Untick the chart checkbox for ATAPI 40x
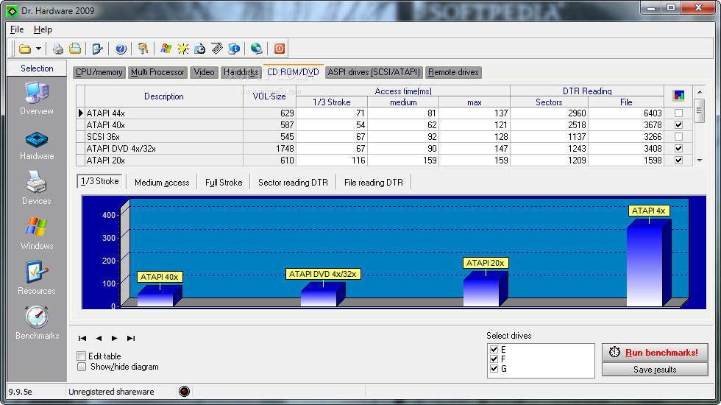Viewport: 721px width, 405px height. [678, 124]
